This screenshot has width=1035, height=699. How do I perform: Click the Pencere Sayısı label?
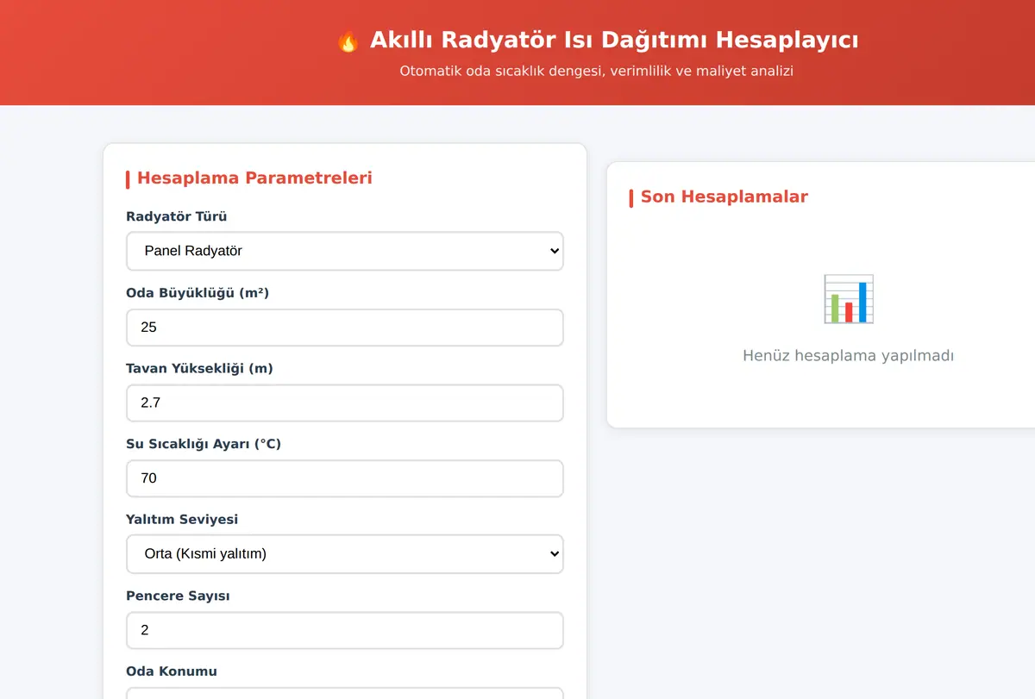click(178, 596)
